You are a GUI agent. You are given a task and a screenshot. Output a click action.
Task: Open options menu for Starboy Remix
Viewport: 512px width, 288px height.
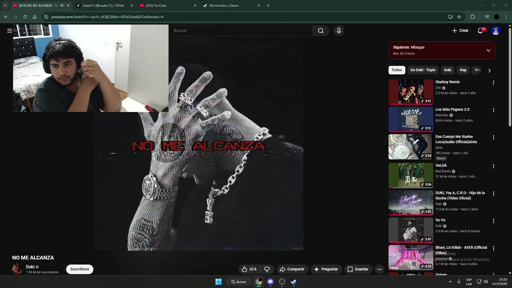pyautogui.click(x=493, y=83)
